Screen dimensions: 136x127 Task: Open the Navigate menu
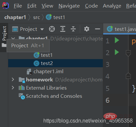[x=69, y=6]
